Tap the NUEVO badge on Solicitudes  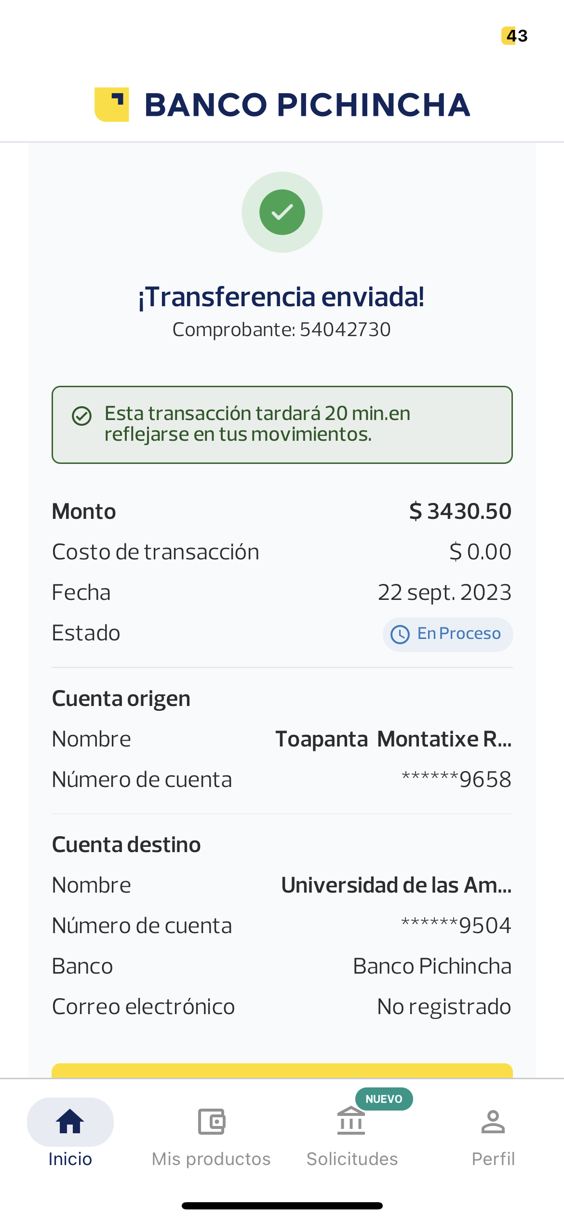click(x=384, y=1099)
